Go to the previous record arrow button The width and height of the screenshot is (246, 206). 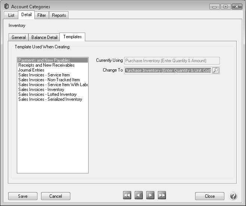(139, 196)
